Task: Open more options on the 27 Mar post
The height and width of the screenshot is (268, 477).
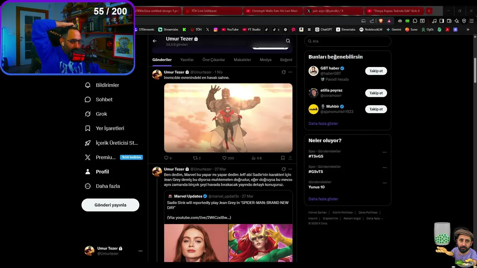Action: click(290, 169)
